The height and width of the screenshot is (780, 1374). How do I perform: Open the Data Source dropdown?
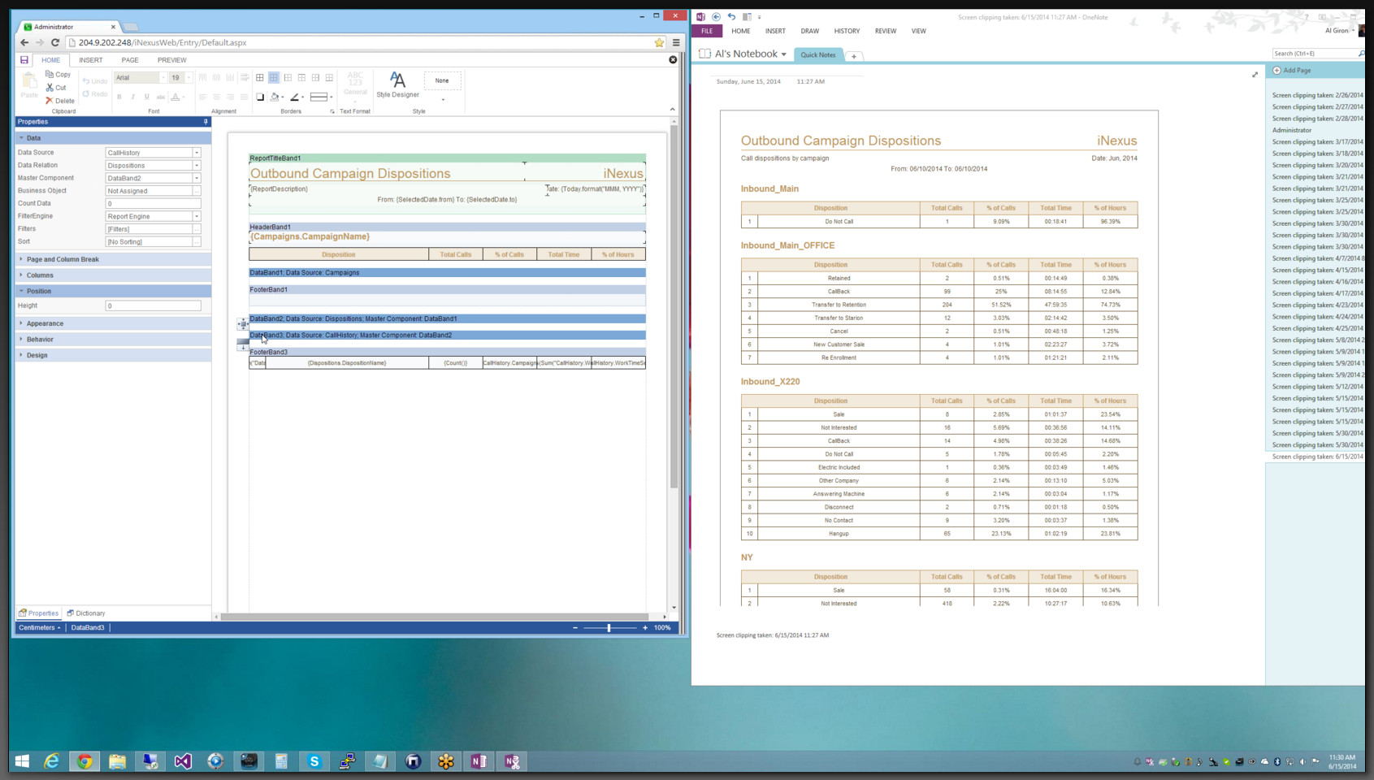197,153
